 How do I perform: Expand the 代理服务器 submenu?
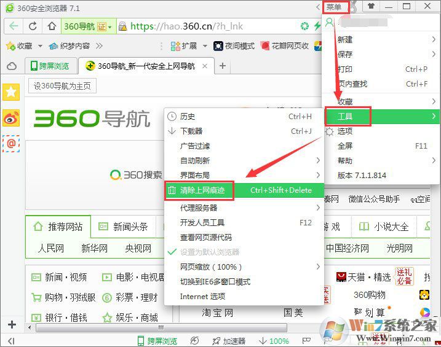pyautogui.click(x=318, y=208)
